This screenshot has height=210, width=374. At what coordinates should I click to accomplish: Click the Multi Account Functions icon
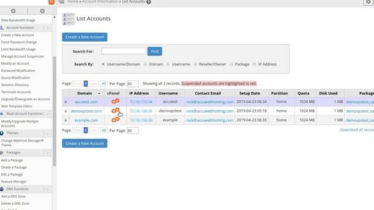[2, 114]
